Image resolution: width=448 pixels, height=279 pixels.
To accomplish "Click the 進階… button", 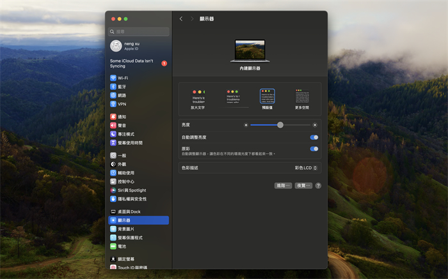I will (x=283, y=186).
